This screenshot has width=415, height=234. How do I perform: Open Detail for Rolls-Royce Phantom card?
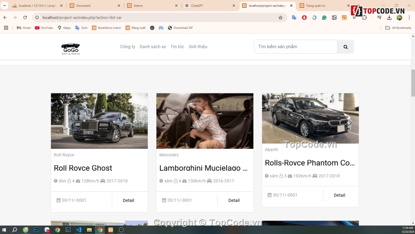pyautogui.click(x=339, y=195)
